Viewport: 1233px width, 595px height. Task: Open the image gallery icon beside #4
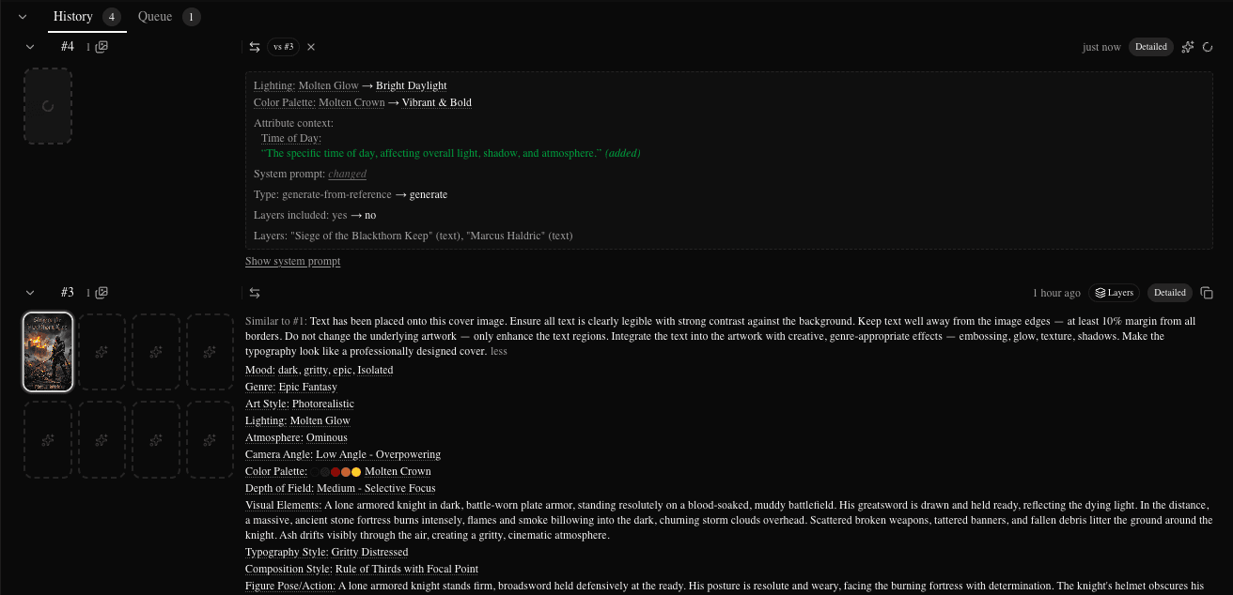coord(101,47)
